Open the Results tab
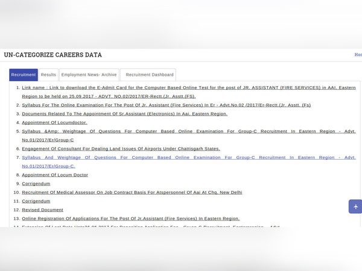Viewport: 362px width, 271px height. [x=48, y=75]
